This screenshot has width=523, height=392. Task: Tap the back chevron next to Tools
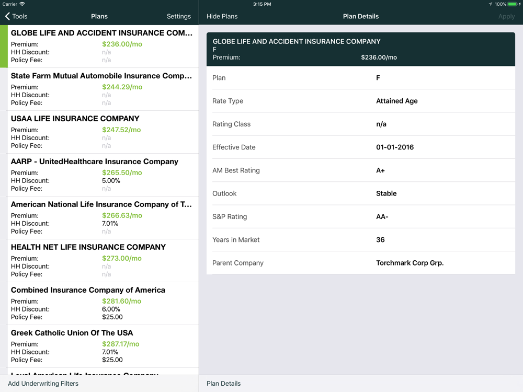(7, 16)
